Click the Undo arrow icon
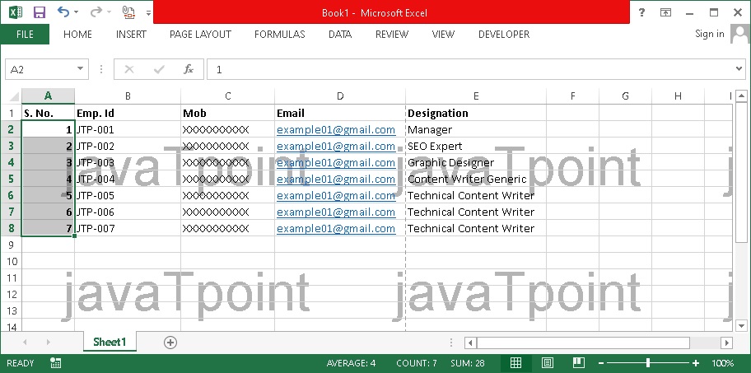This screenshot has height=373, width=751. click(x=64, y=12)
